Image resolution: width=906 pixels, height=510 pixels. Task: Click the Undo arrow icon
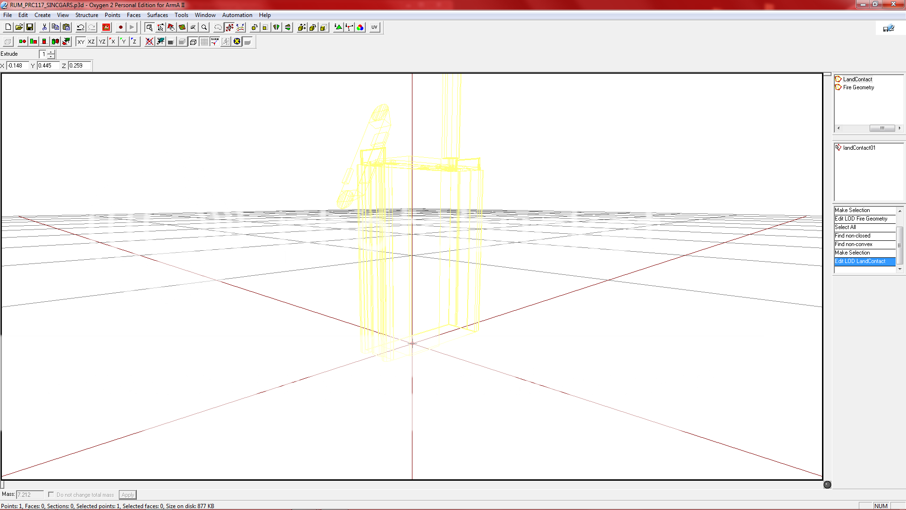[81, 27]
